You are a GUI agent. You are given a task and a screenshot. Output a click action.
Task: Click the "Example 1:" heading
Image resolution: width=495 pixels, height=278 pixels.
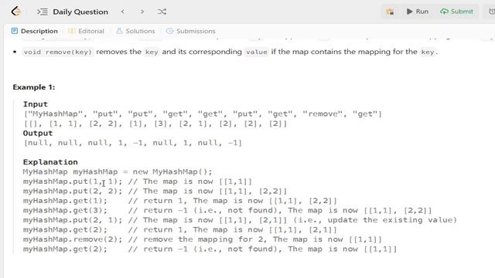[34, 87]
